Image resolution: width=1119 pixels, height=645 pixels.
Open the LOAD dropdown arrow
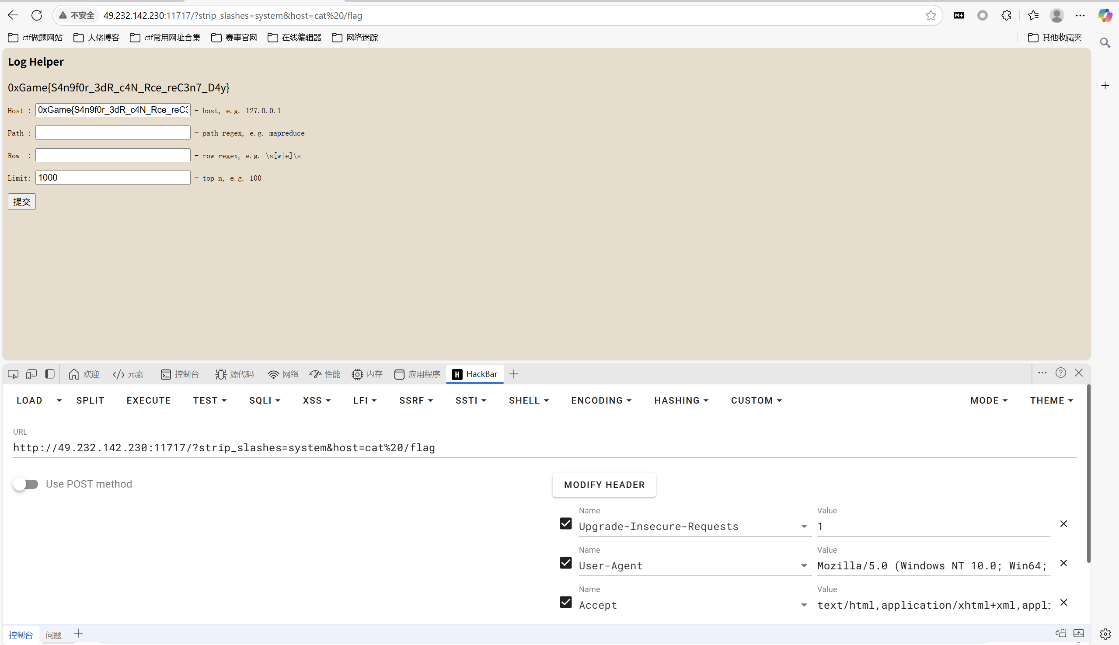coord(59,401)
